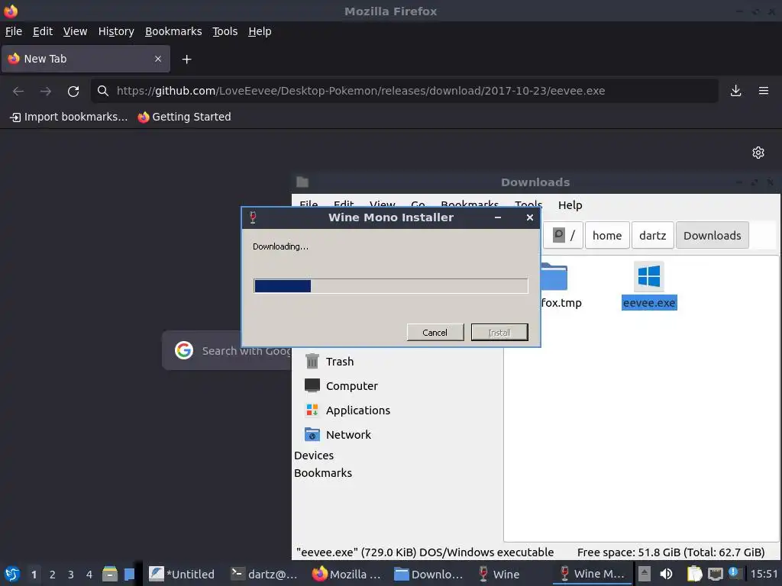Click the Firefox reload page icon
This screenshot has width=782, height=586.
tap(73, 92)
